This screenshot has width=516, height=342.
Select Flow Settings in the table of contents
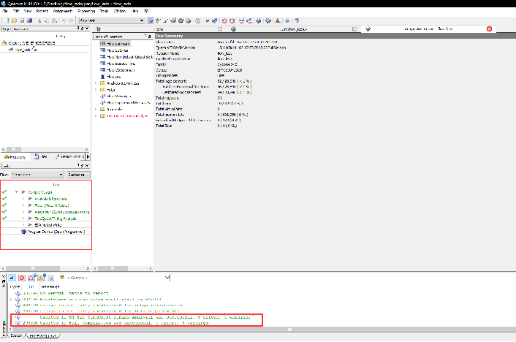(x=117, y=50)
